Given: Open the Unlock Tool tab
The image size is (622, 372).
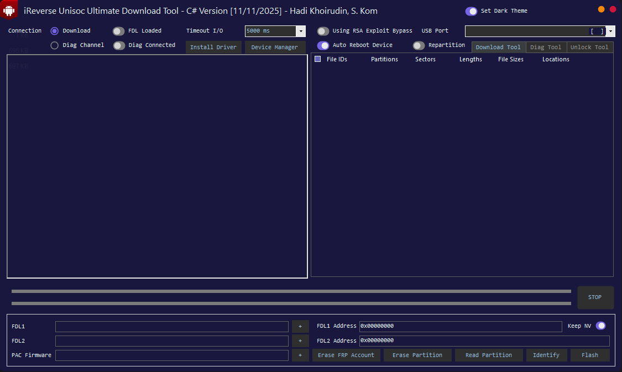Looking at the screenshot, I should click(x=589, y=47).
